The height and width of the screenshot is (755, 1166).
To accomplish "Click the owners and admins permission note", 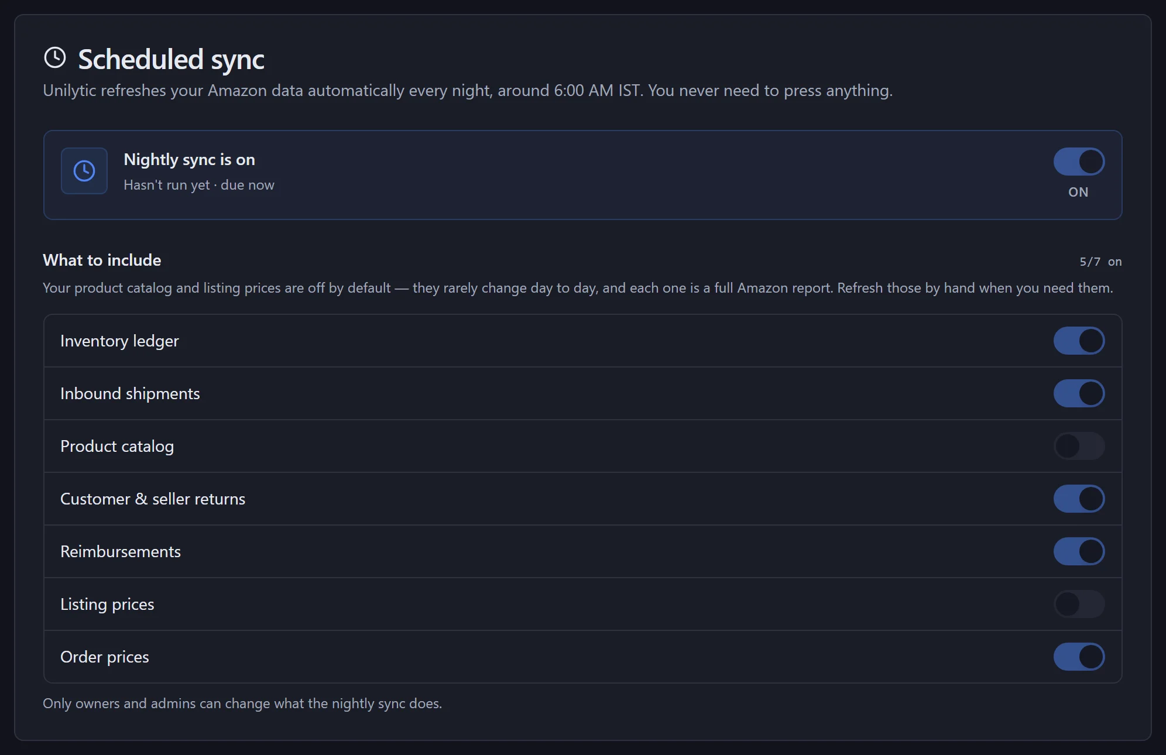I will pos(242,703).
